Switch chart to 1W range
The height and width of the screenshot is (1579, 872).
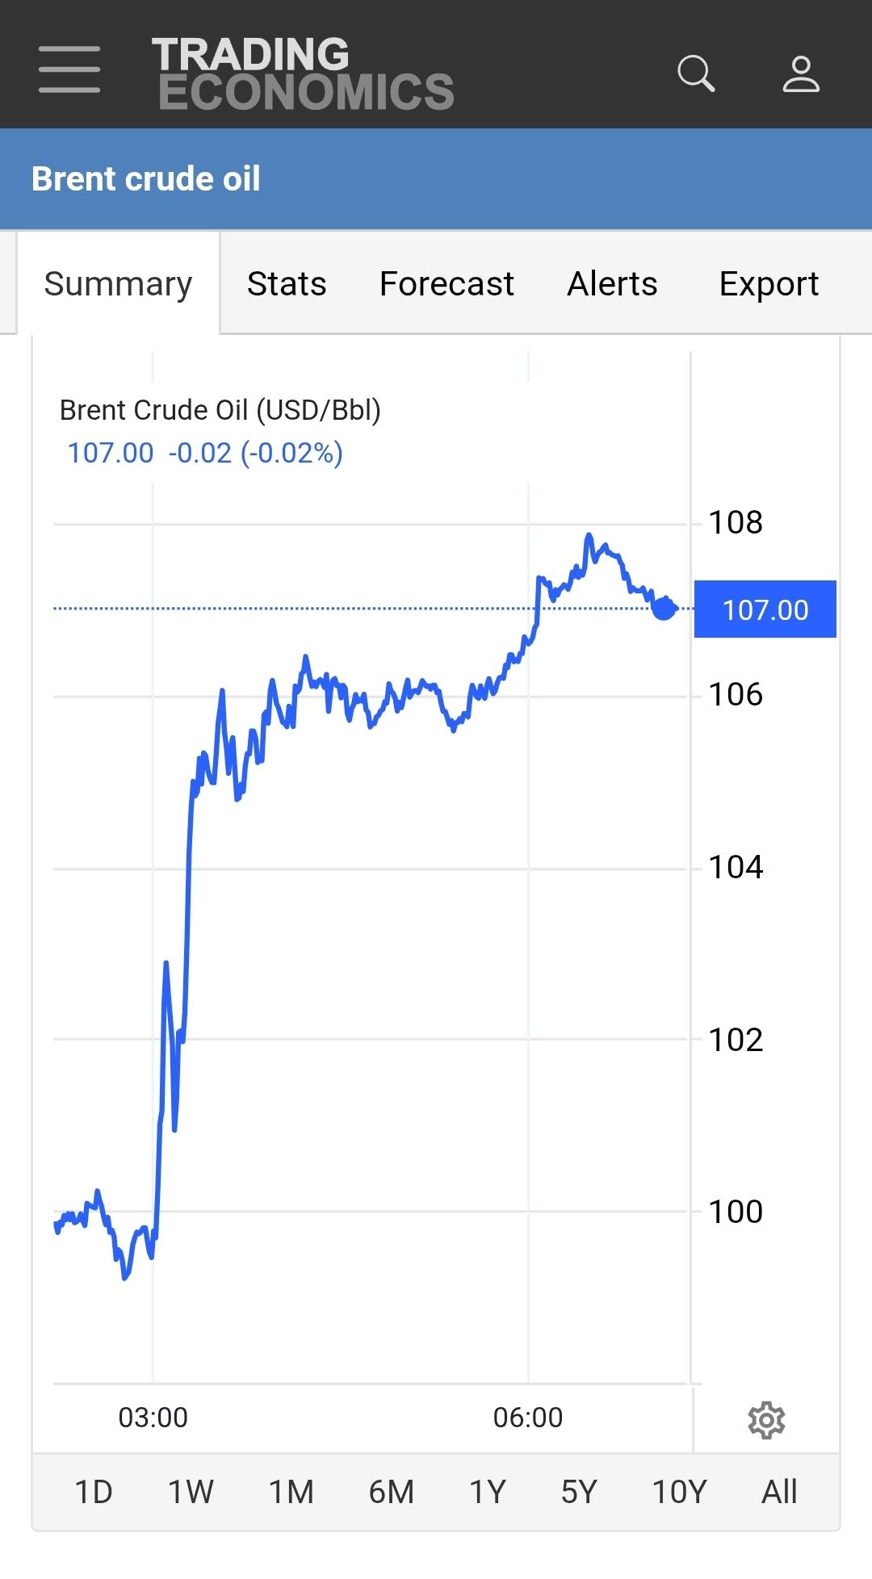click(191, 1492)
